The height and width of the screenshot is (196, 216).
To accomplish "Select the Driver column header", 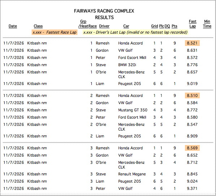I will 104,26.
